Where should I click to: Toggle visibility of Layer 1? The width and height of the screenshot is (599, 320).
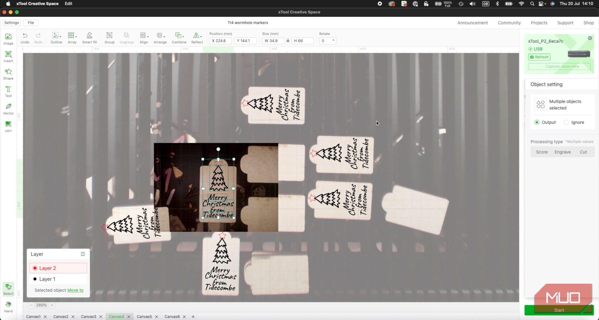coord(35,279)
